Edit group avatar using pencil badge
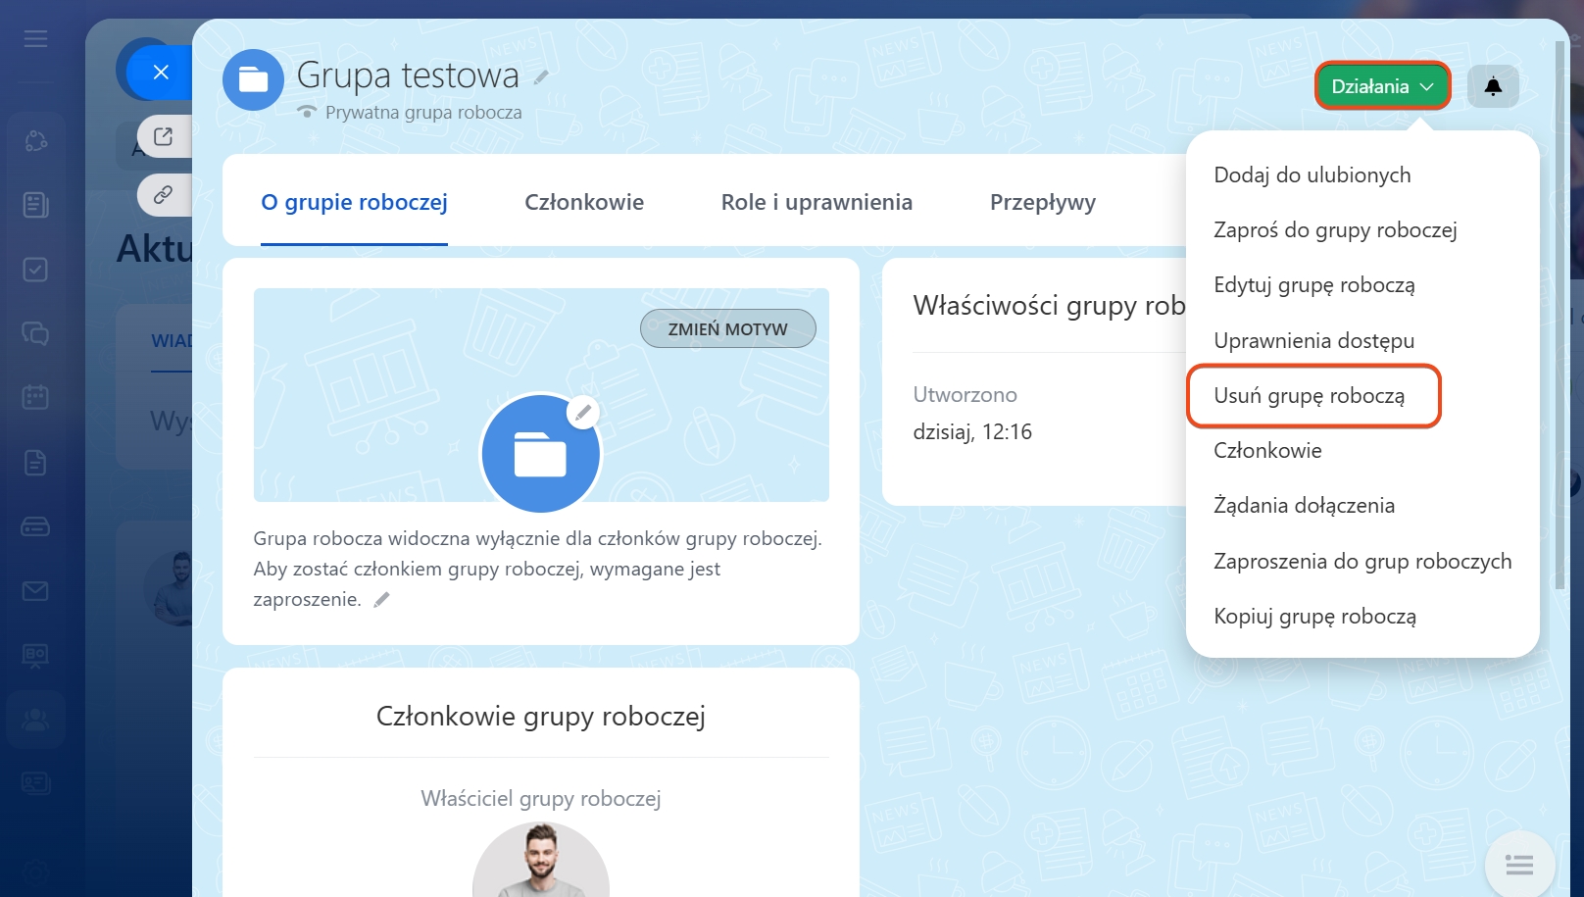 583,413
